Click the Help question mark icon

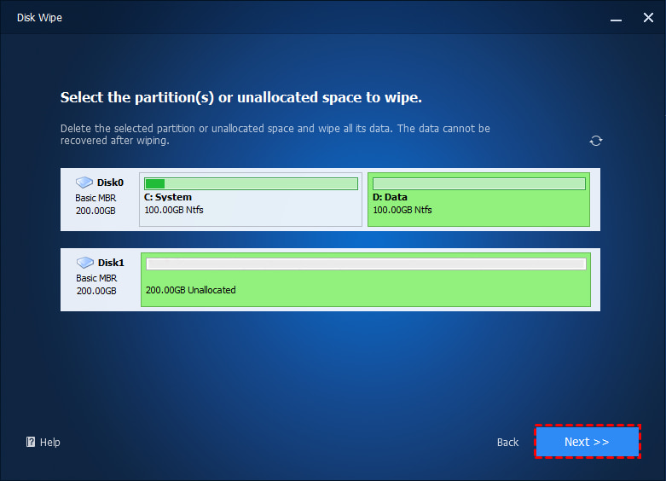click(x=31, y=442)
